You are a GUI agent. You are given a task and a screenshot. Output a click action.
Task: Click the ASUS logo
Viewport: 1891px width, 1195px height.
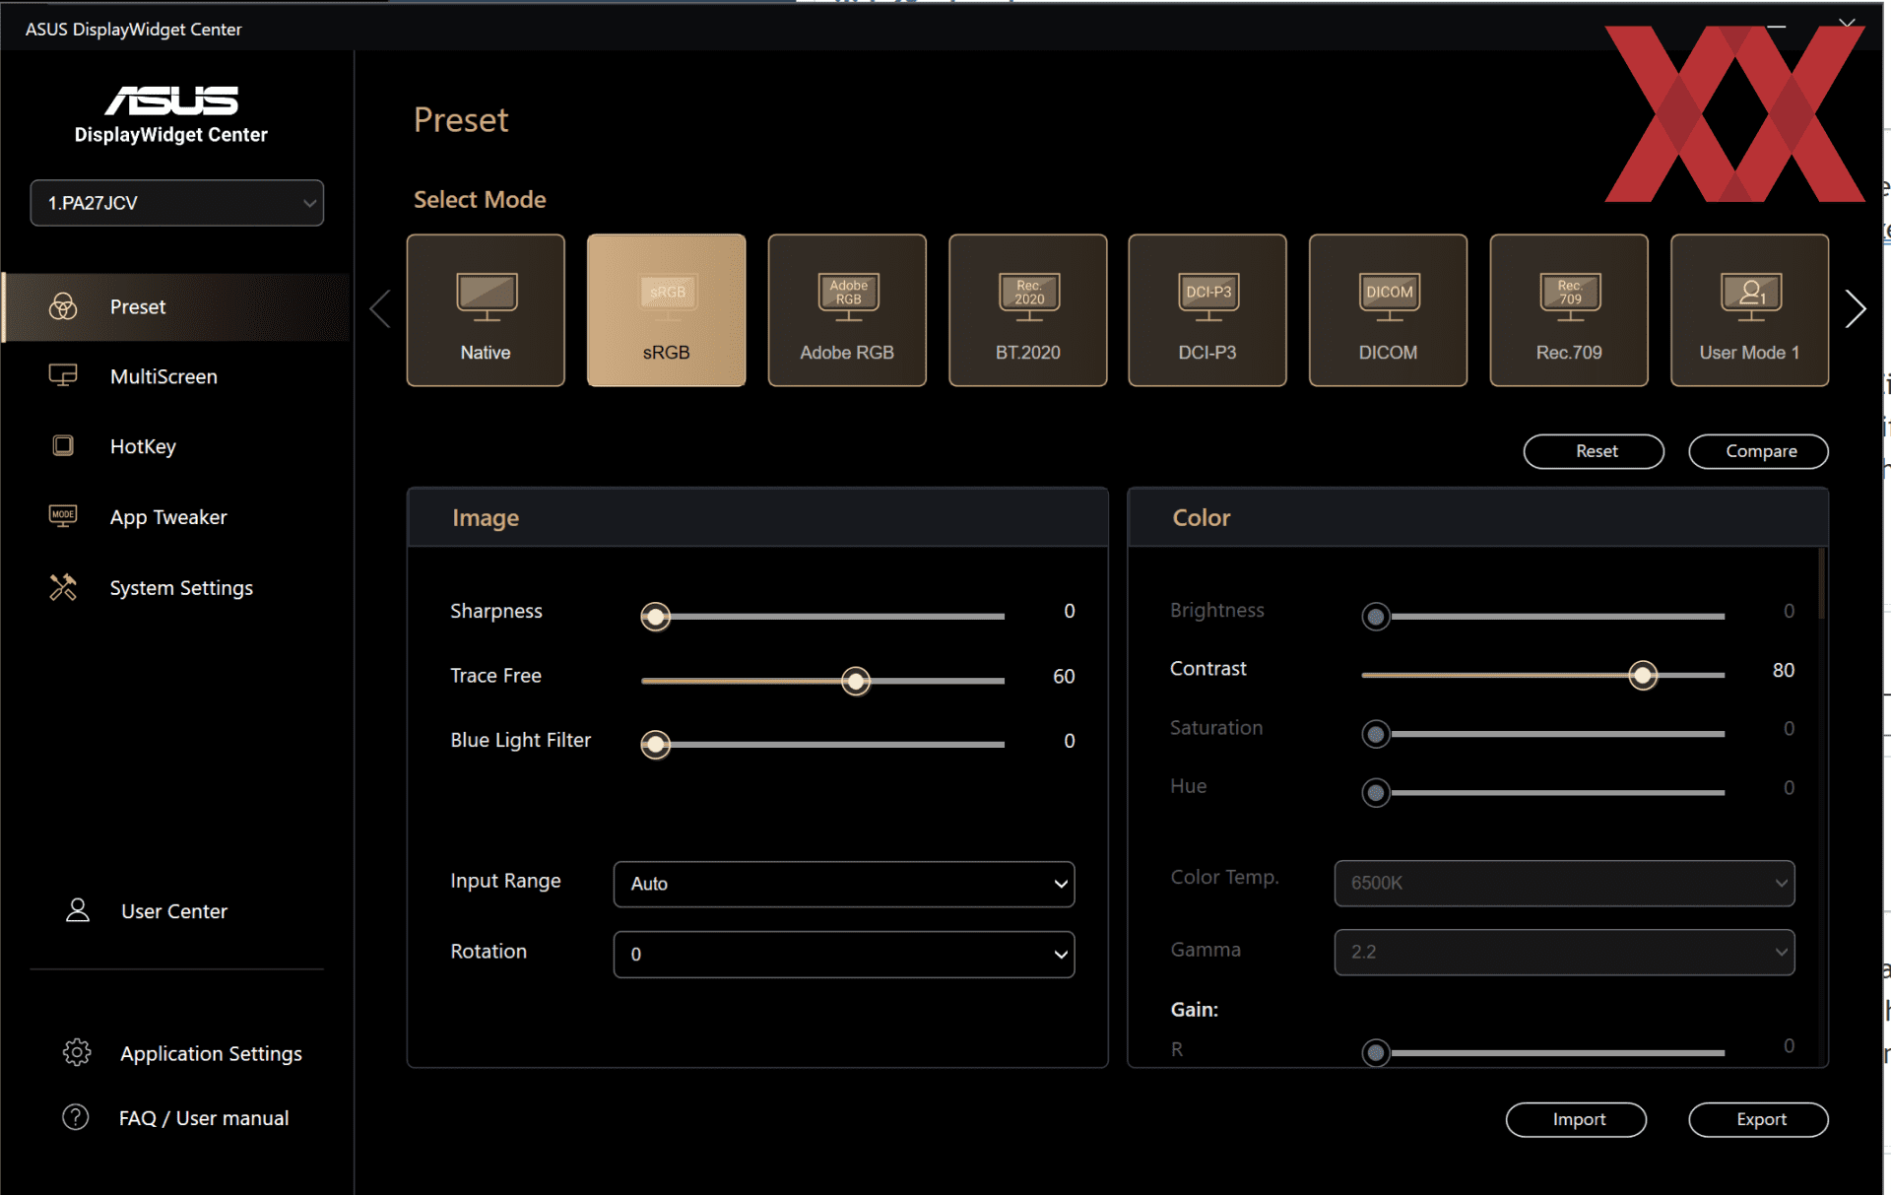171,100
